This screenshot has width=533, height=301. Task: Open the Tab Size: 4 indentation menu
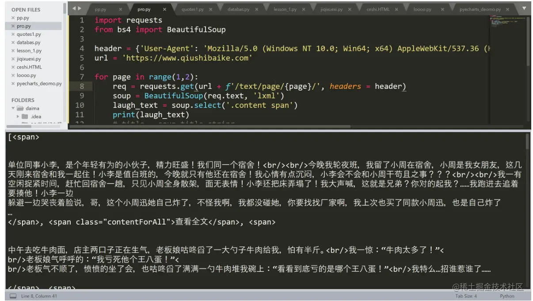(466, 296)
